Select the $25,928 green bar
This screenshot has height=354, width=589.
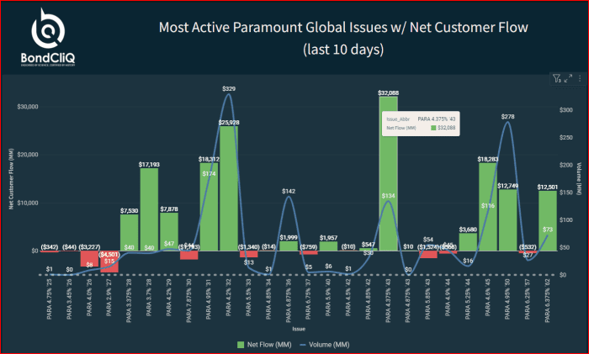tap(229, 188)
